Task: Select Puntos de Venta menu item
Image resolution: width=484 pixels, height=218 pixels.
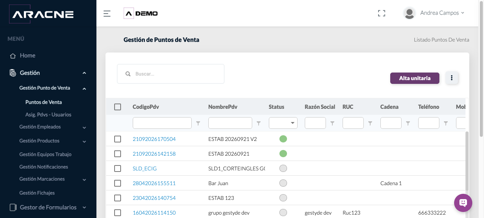Action: (43, 102)
